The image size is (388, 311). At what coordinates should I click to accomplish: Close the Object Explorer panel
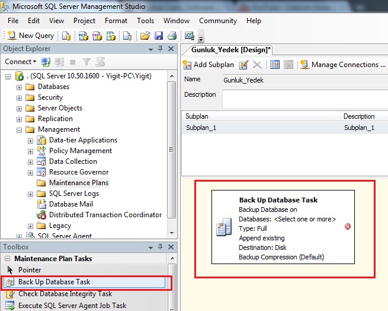point(171,49)
